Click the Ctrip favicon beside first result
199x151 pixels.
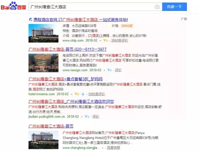tap(31, 20)
